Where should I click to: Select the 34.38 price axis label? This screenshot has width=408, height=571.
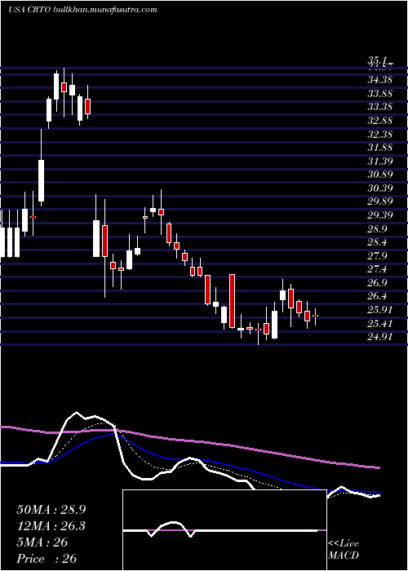(379, 80)
